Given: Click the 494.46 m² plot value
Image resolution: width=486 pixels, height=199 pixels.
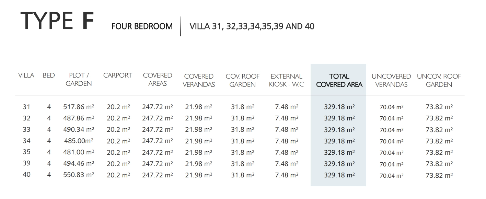Looking at the screenshot, I should pyautogui.click(x=79, y=163).
